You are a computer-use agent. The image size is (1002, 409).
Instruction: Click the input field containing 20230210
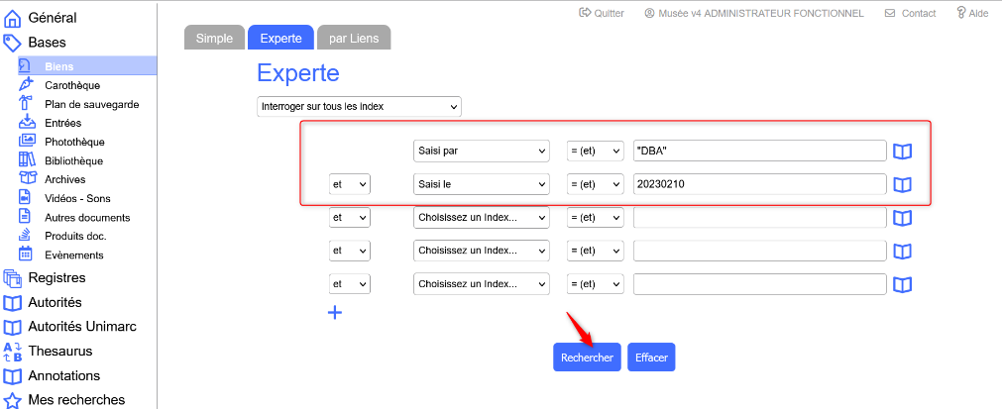coord(758,184)
